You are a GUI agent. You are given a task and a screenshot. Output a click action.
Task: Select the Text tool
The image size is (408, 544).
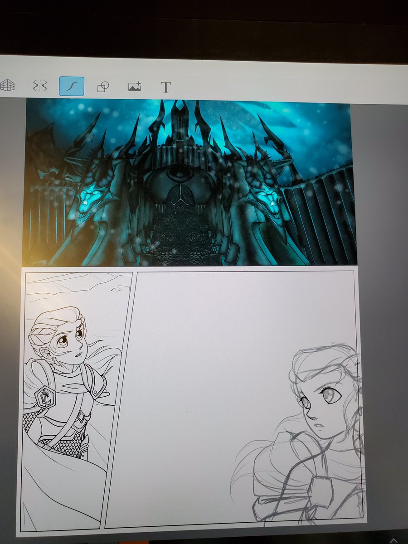pos(166,87)
